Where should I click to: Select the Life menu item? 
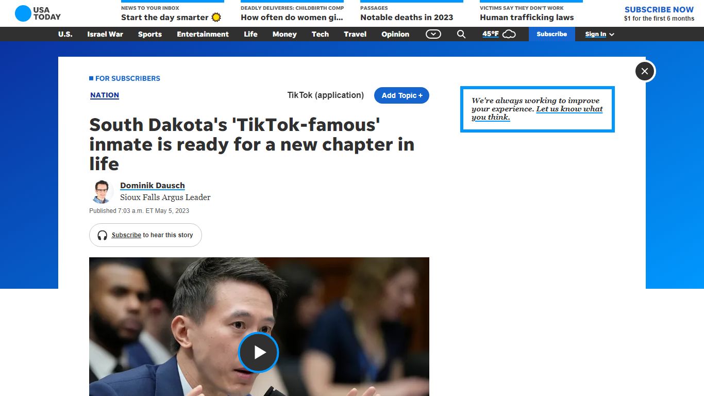click(250, 34)
